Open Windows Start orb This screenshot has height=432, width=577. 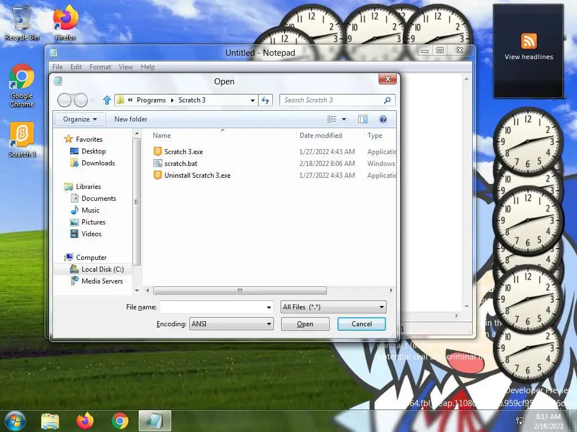click(x=15, y=421)
